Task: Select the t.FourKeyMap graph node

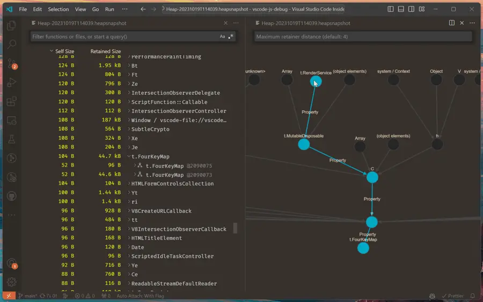Action: (363, 248)
